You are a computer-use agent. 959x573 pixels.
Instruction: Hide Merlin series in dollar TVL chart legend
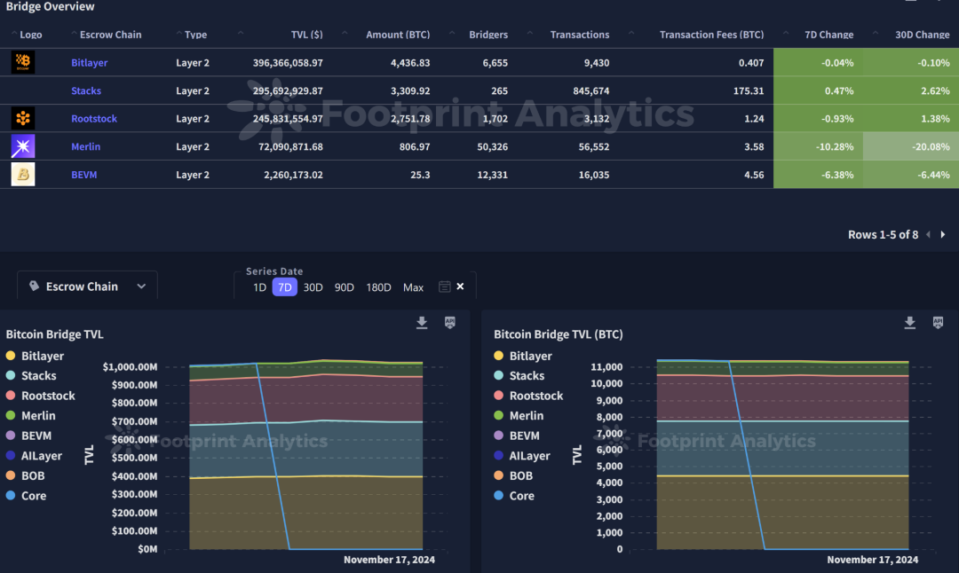click(30, 415)
